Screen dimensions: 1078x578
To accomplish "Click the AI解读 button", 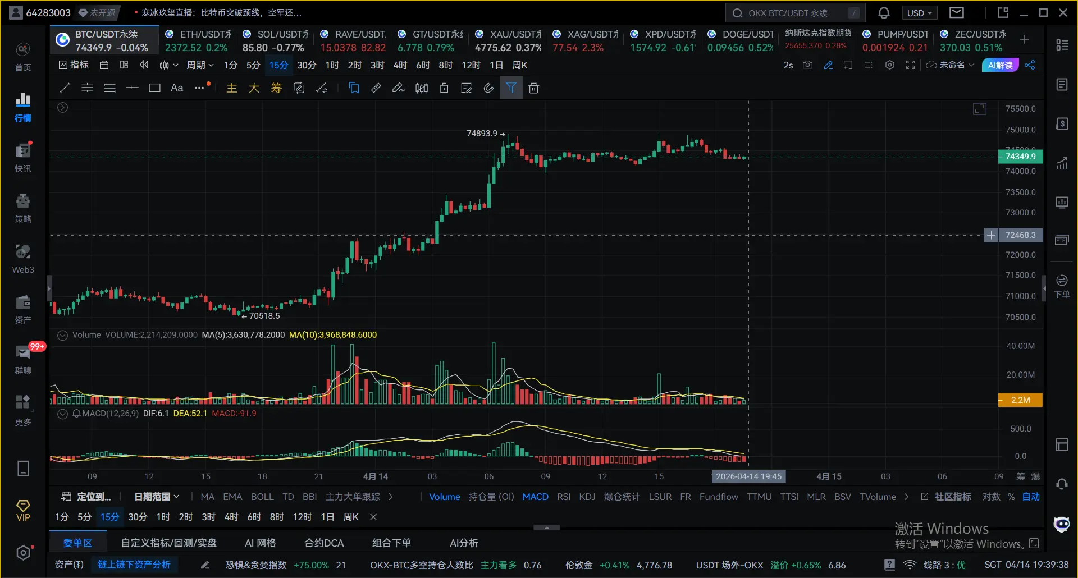I will [x=1001, y=65].
